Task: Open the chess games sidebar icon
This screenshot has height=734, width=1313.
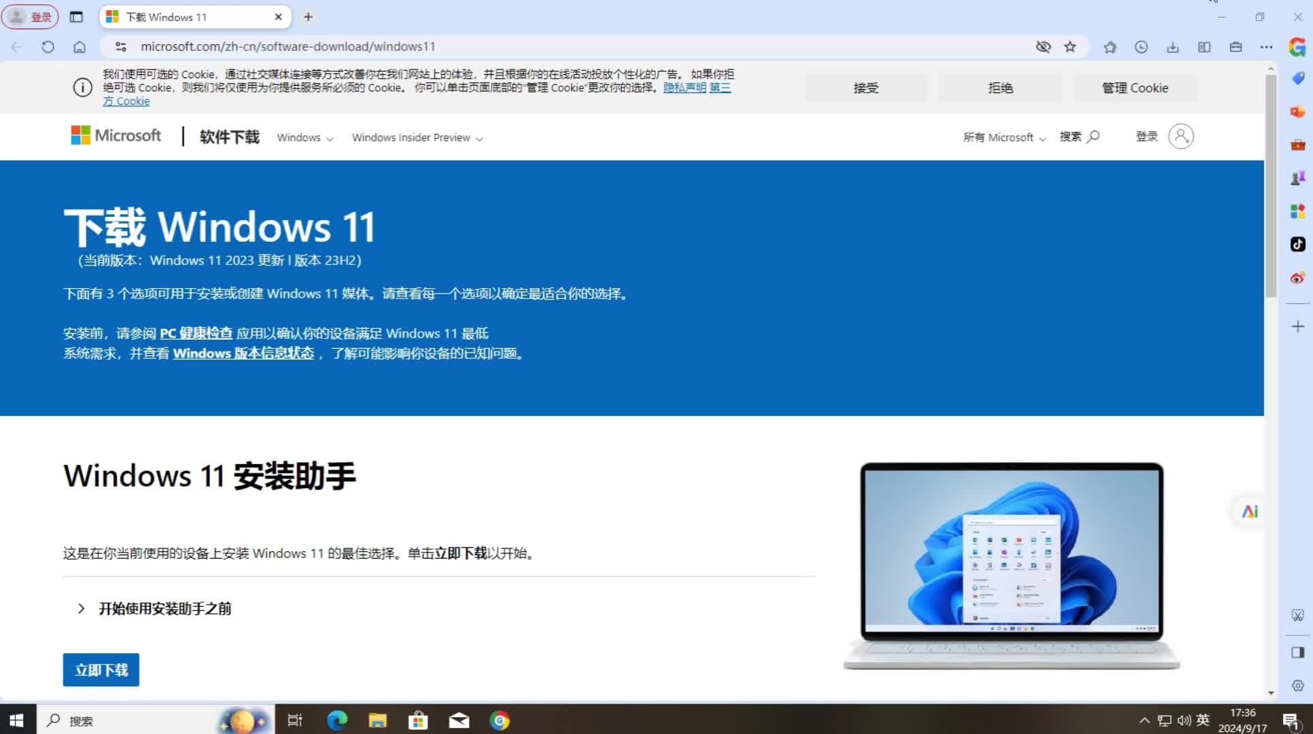Action: click(1297, 178)
